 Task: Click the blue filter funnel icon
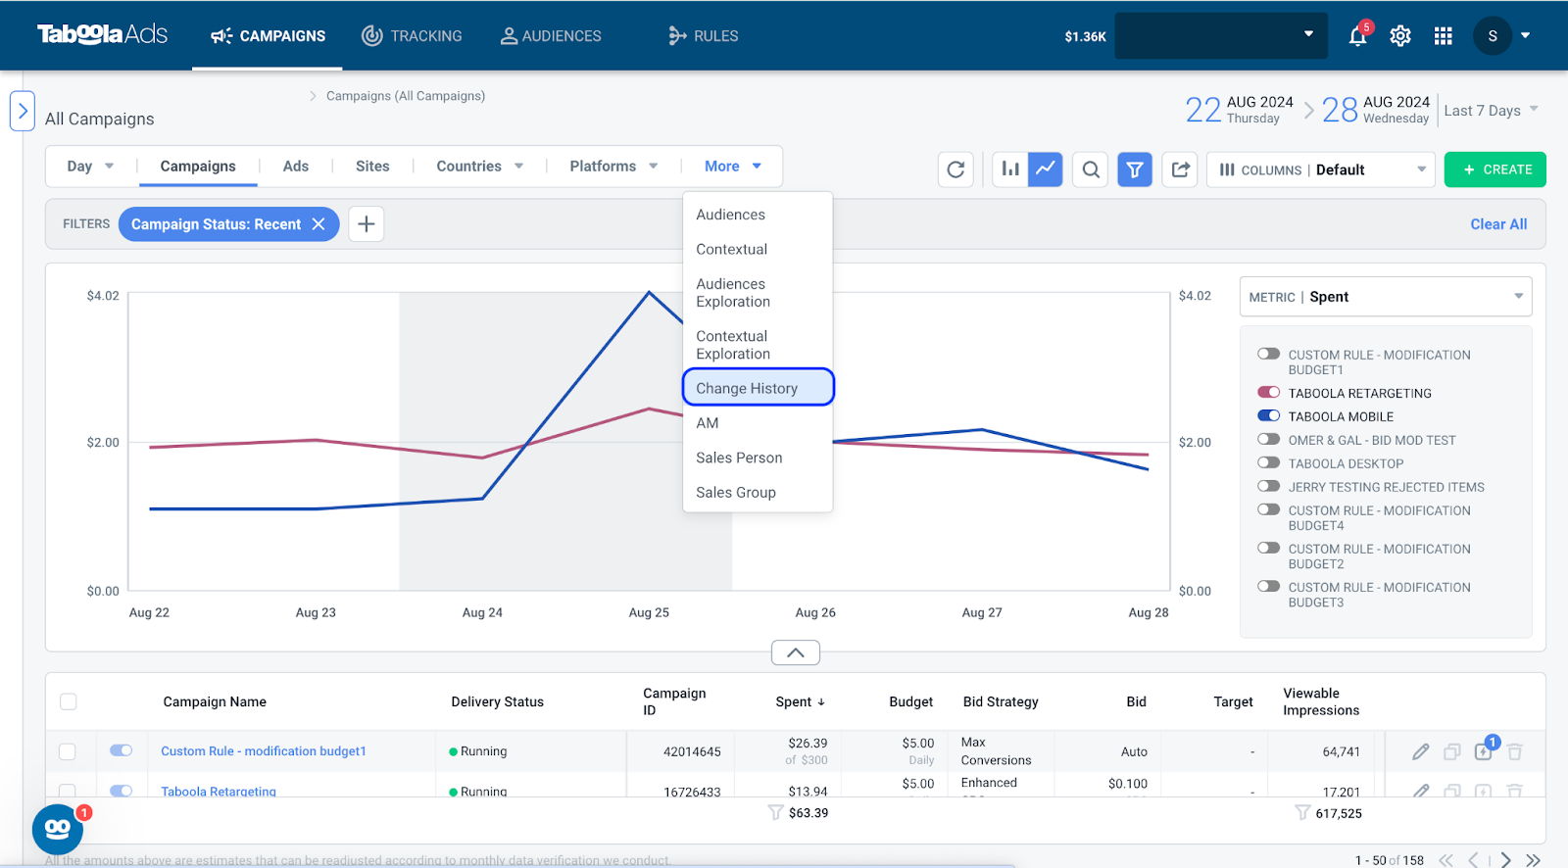1135,169
